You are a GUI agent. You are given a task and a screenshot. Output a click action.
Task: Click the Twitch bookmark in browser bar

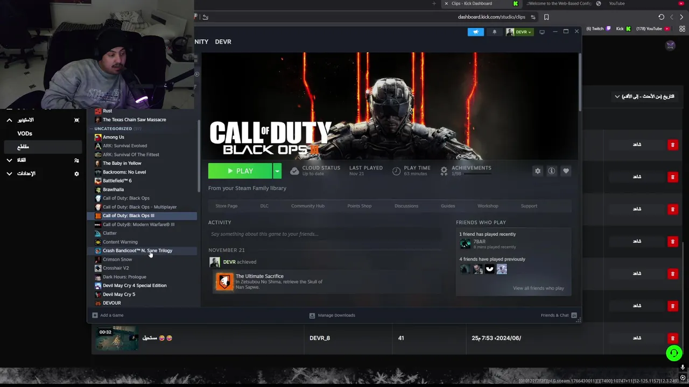[x=598, y=29]
